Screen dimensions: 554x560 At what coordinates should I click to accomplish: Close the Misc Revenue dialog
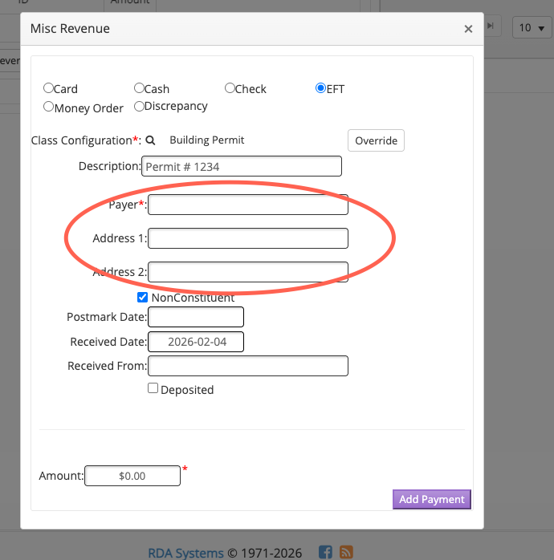coord(468,29)
